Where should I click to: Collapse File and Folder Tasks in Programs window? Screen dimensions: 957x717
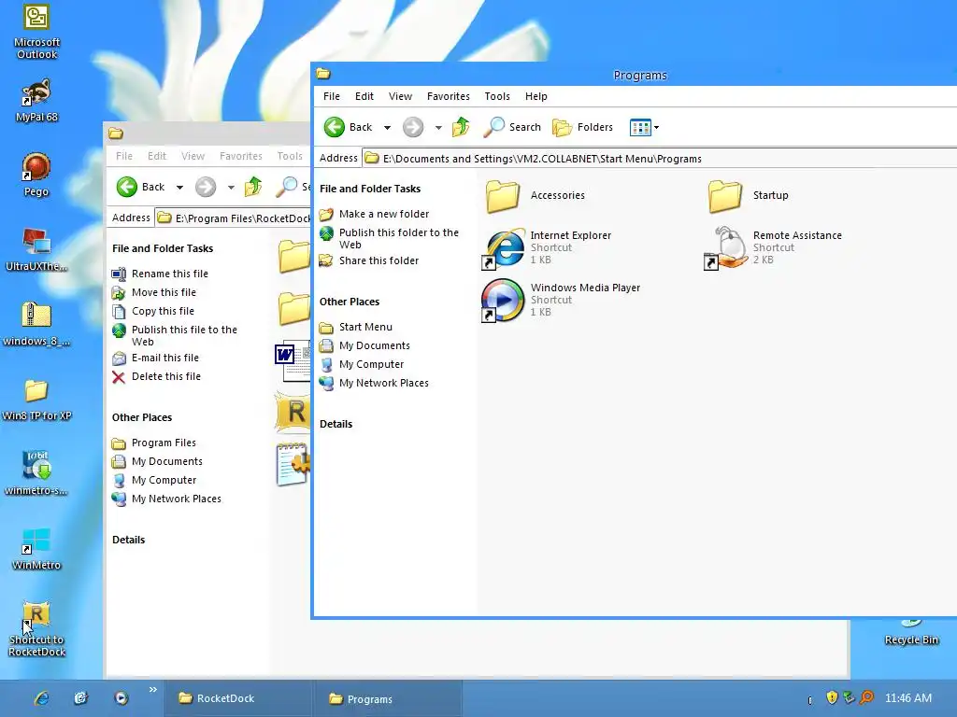tap(370, 189)
